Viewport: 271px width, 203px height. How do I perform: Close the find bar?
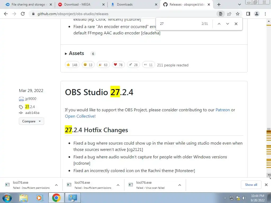pyautogui.click(x=236, y=24)
